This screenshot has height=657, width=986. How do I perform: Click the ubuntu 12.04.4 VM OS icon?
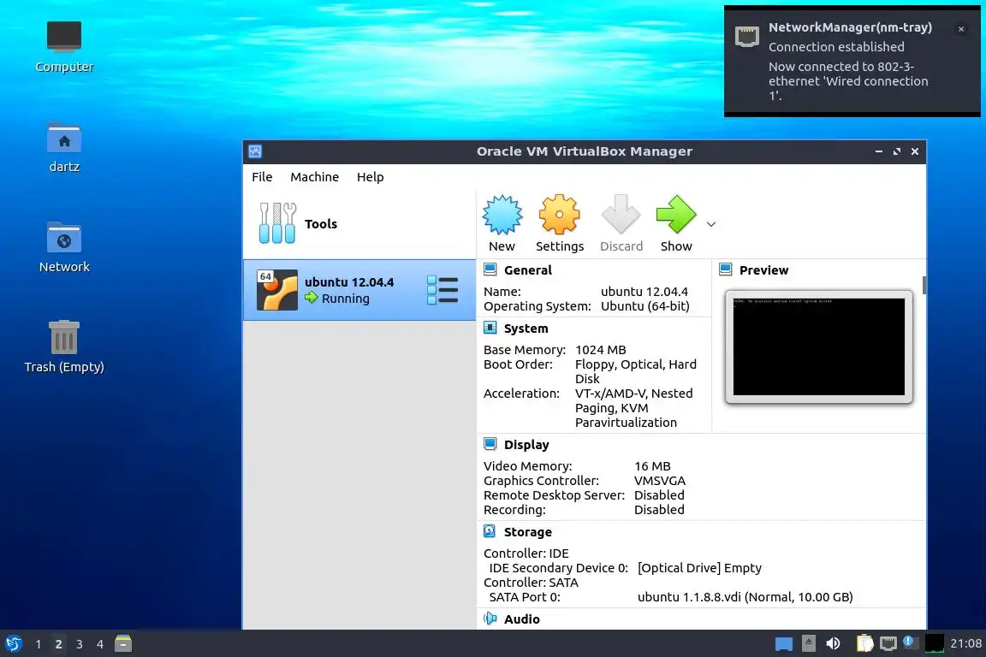[x=276, y=290]
